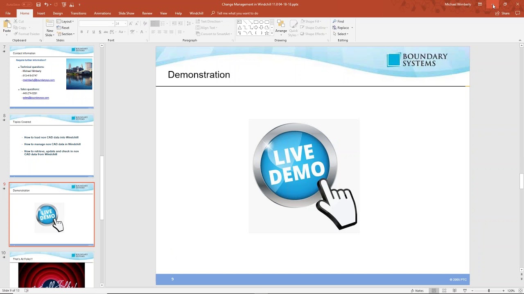Image resolution: width=524 pixels, height=294 pixels.
Task: Start slideshow from beginning via quick access icon
Action: (64, 4)
